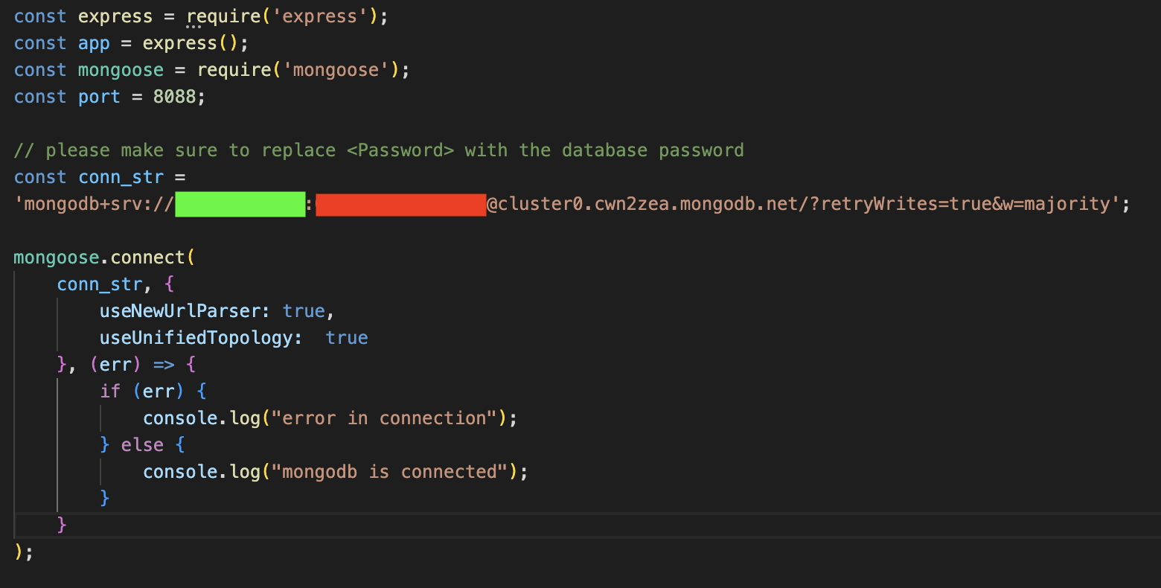Click the green redacted username block

point(240,204)
